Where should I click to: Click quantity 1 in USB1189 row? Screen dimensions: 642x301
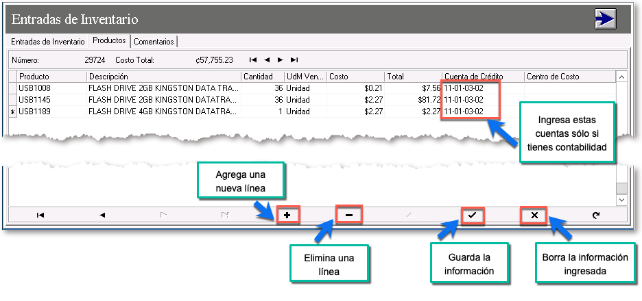coord(263,112)
